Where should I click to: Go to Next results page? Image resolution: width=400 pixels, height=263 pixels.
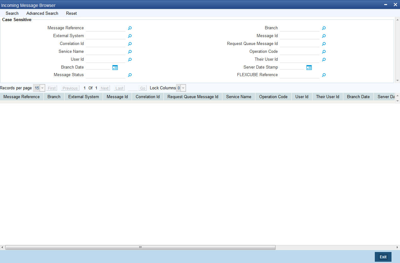tap(105, 88)
